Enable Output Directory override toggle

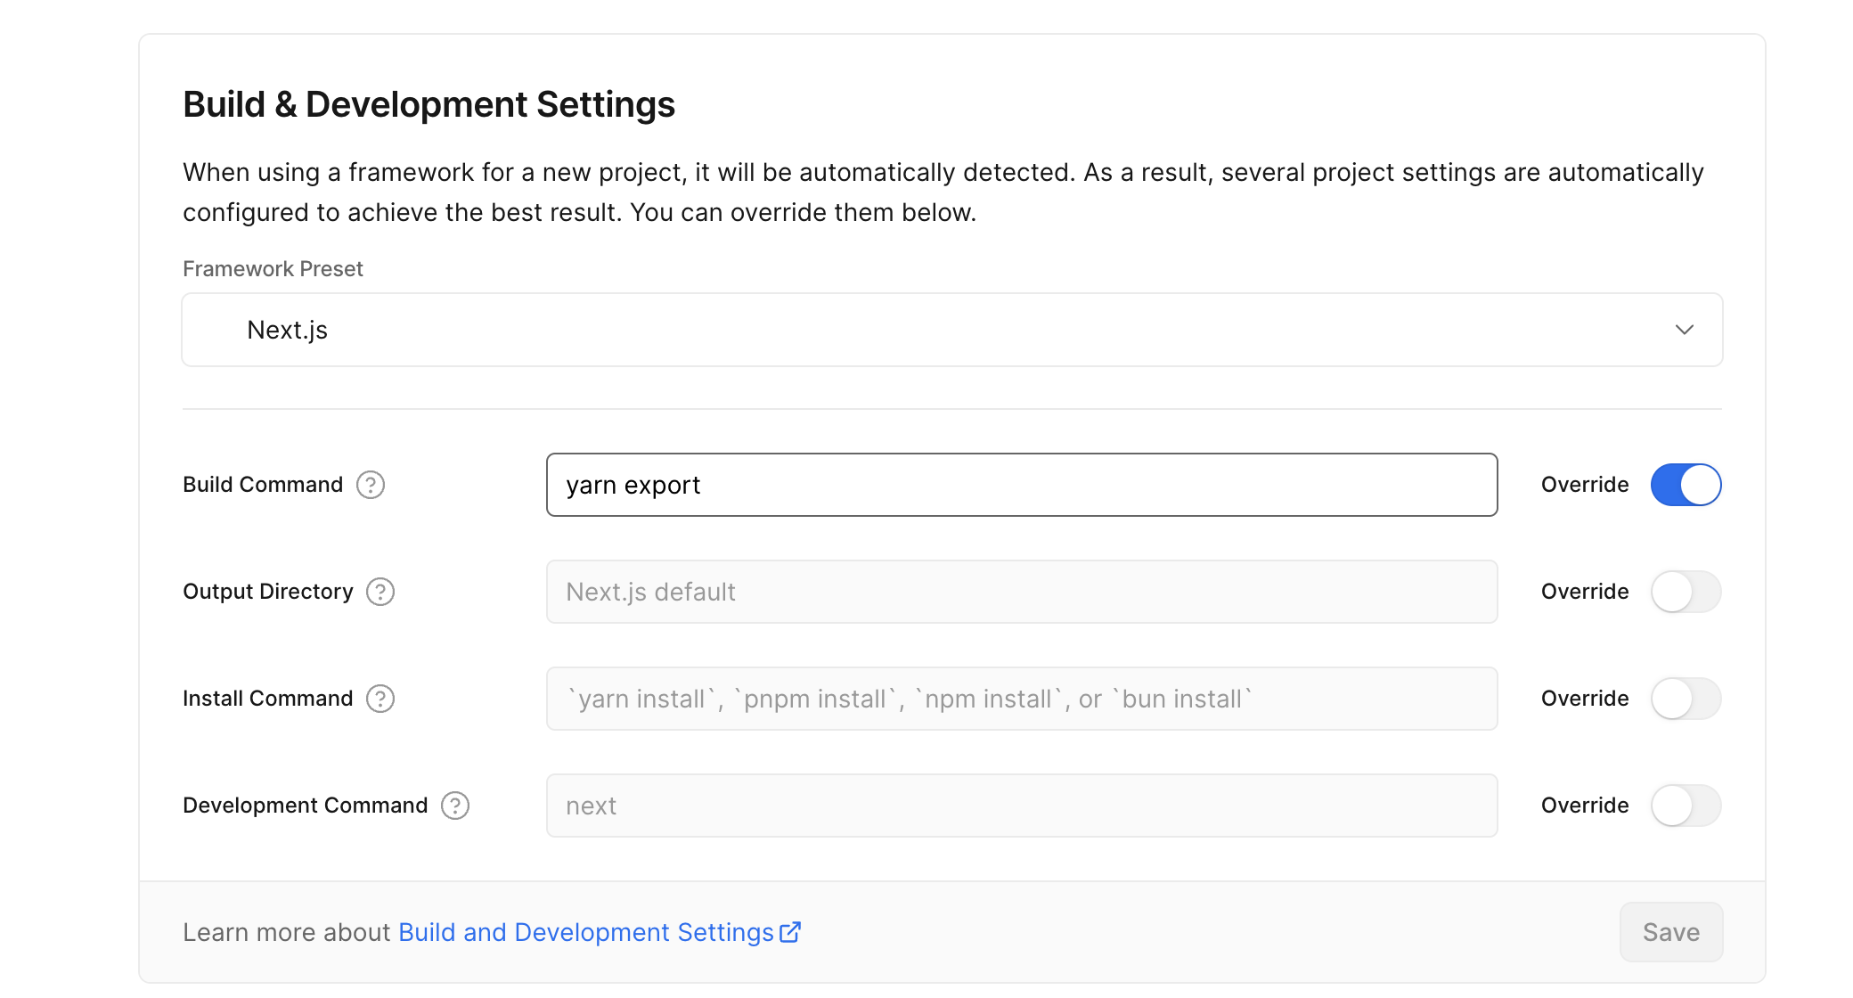tap(1686, 592)
